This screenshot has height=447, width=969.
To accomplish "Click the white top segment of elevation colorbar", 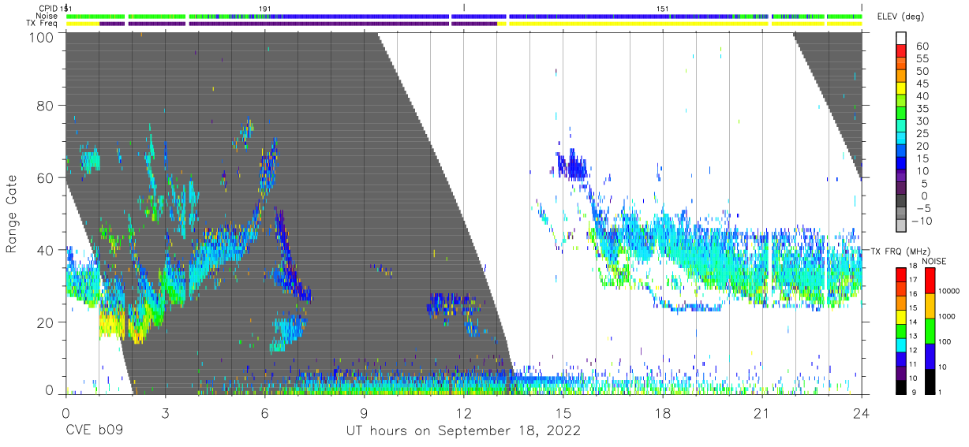I will coord(902,39).
